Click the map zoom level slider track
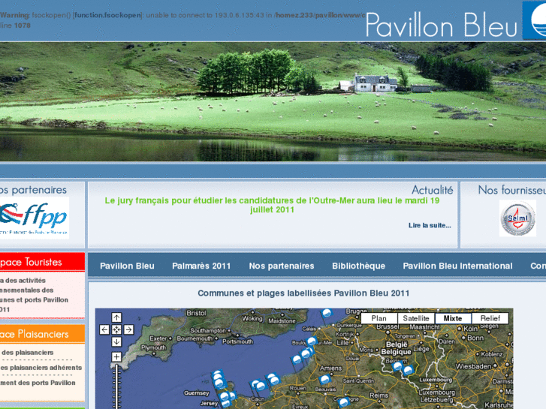546x409 pixels. pyautogui.click(x=116, y=386)
